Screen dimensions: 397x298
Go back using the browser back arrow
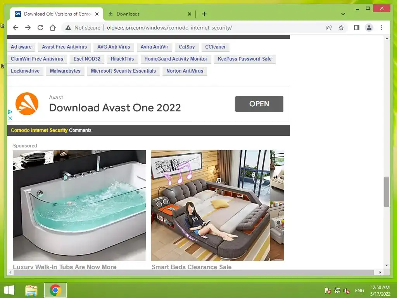tap(16, 28)
